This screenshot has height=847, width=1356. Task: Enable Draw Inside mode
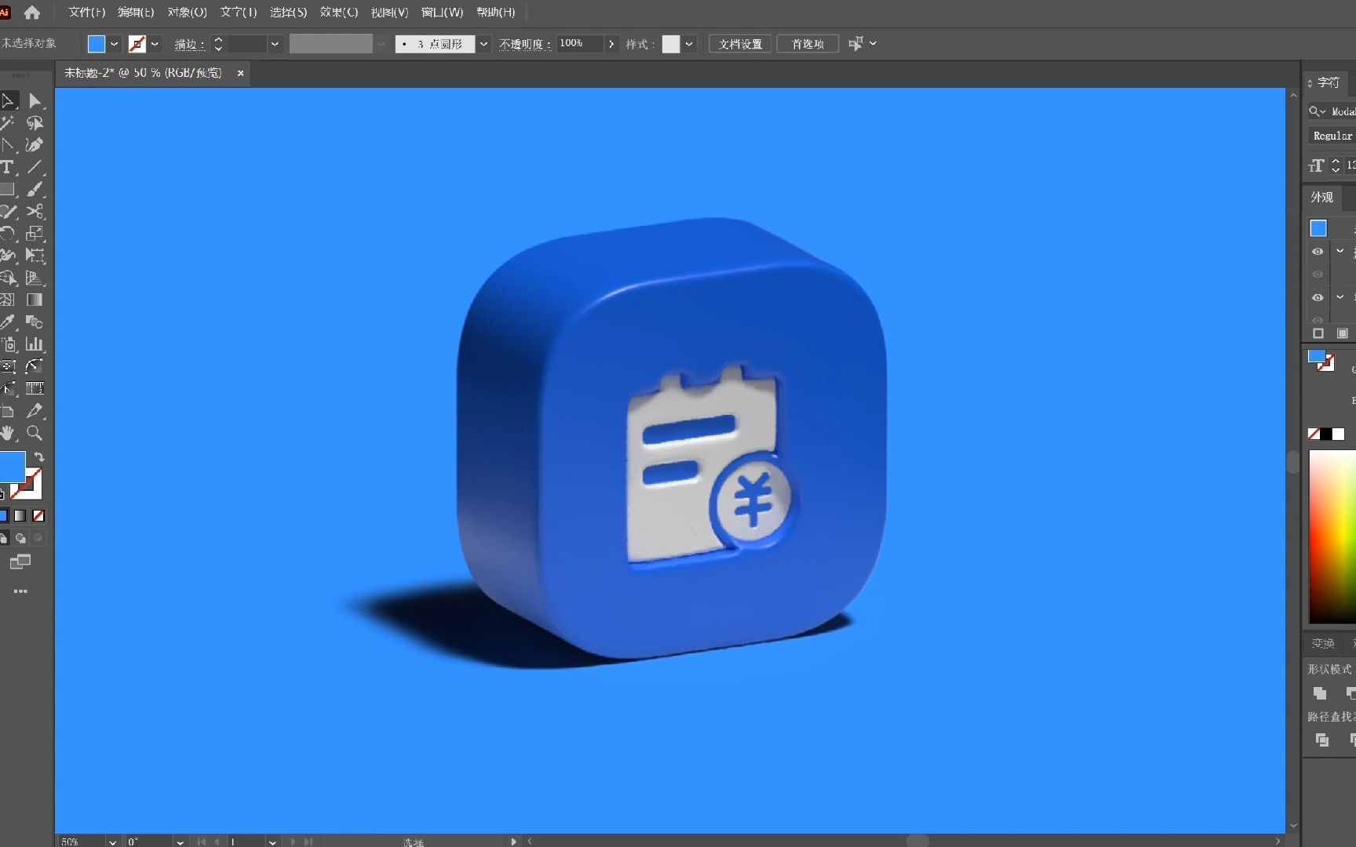tap(38, 538)
